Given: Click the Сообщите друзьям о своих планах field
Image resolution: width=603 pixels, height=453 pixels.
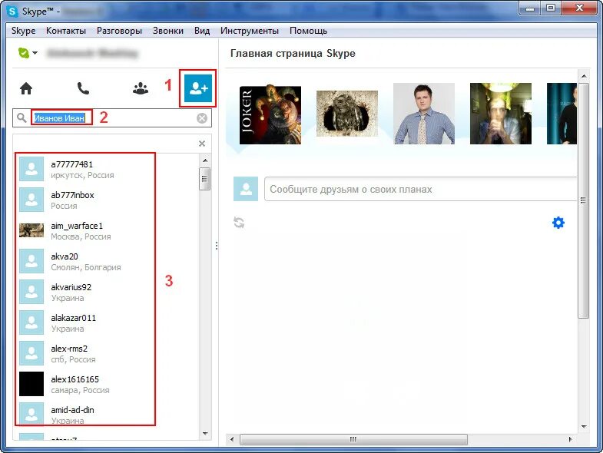Looking at the screenshot, I should pos(421,189).
